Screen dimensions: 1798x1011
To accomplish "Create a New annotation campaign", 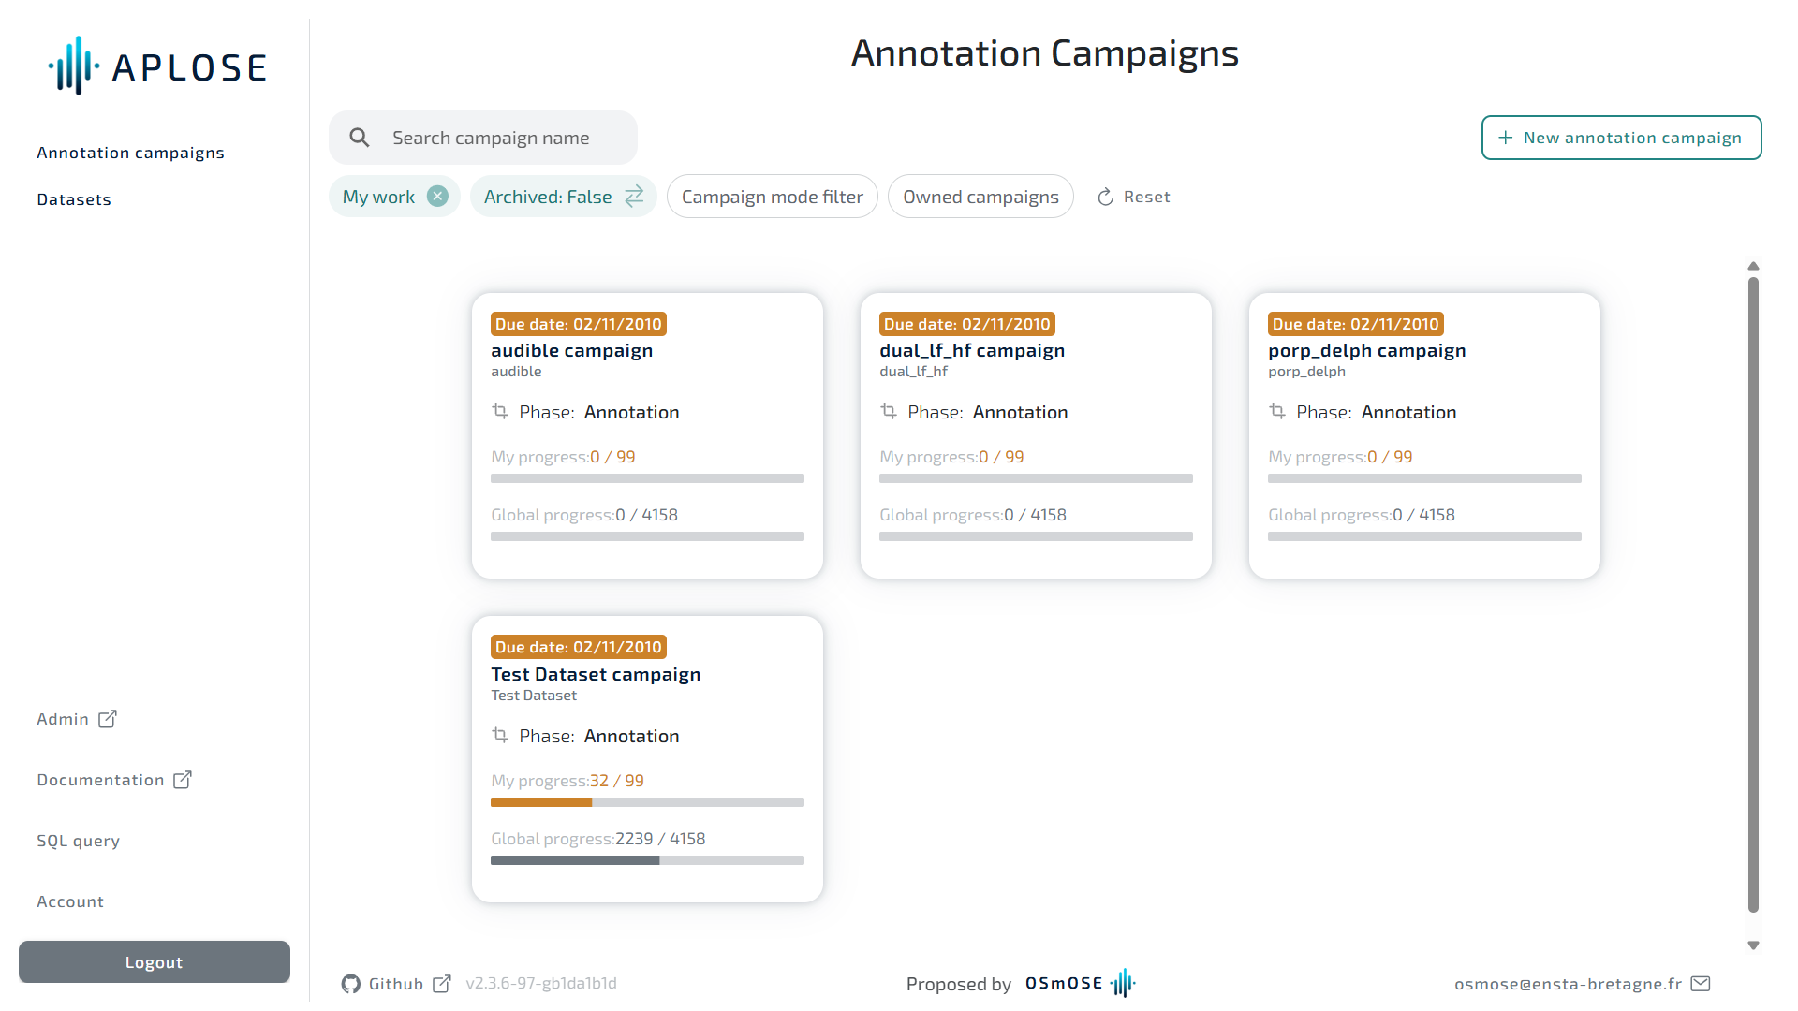I will 1621,138.
